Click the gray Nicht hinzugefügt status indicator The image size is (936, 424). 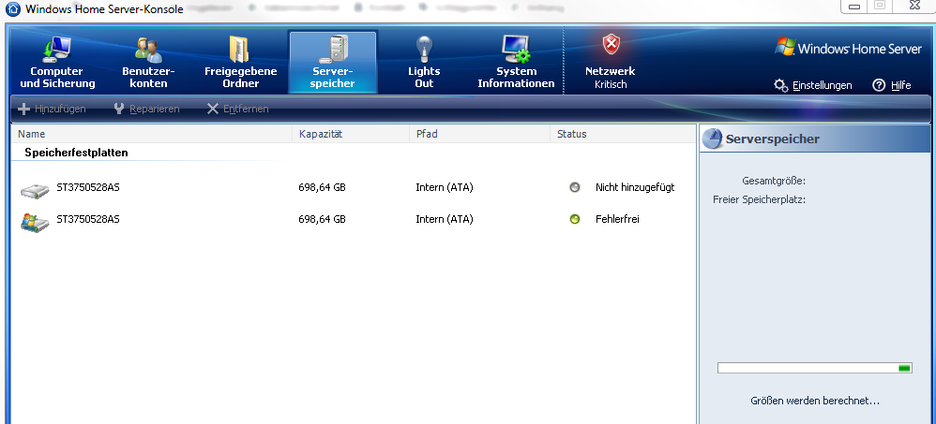[575, 187]
